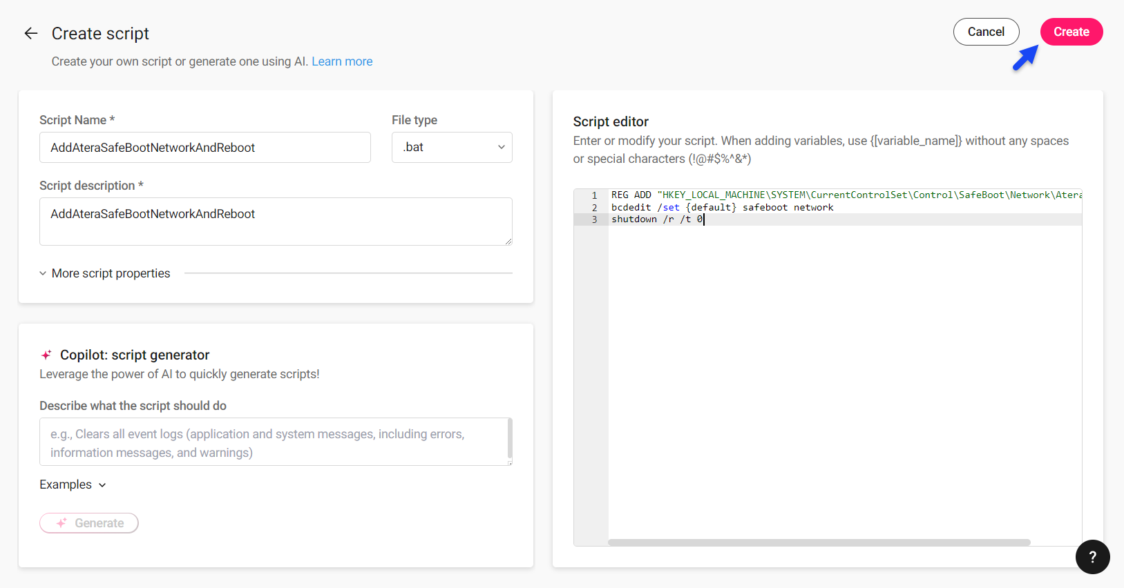
Task: Click line number 1 in editor gutter
Action: point(594,195)
